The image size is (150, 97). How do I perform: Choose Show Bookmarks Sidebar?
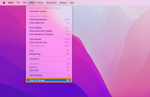point(49,31)
